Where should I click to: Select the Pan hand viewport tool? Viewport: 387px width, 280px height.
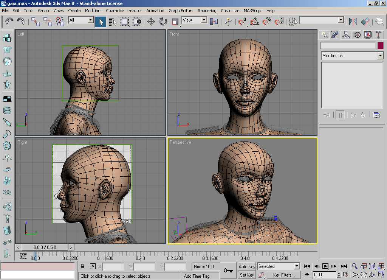pos(363,275)
